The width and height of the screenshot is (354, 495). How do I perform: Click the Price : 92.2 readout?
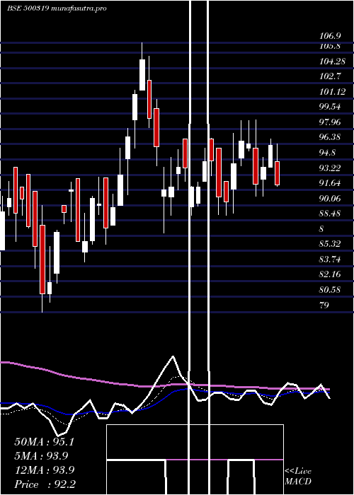pyautogui.click(x=45, y=484)
